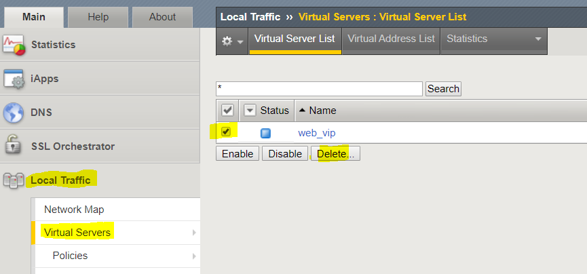Viewport: 587px width, 274px height.
Task: Open the About tab
Action: 162,17
